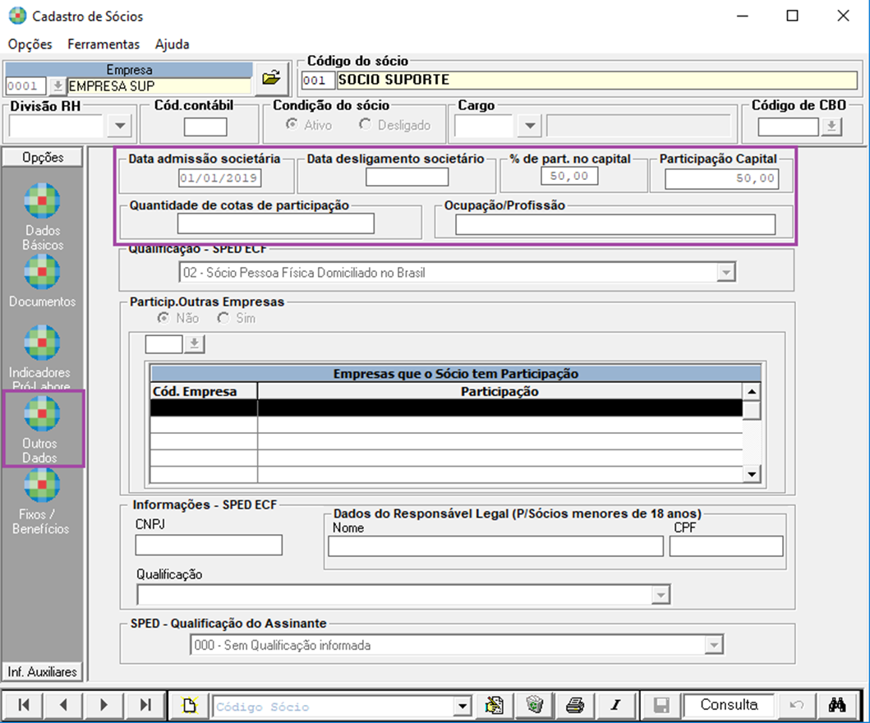Select Não for Particip.Outras Empresas
This screenshot has width=870, height=723.
[x=163, y=318]
